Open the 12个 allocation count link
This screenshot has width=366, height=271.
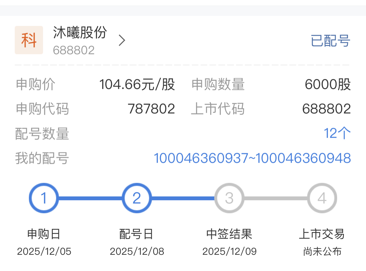(x=337, y=134)
